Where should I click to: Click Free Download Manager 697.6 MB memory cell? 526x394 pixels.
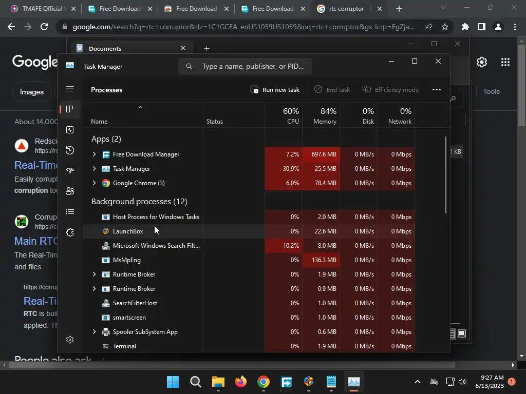[321, 154]
